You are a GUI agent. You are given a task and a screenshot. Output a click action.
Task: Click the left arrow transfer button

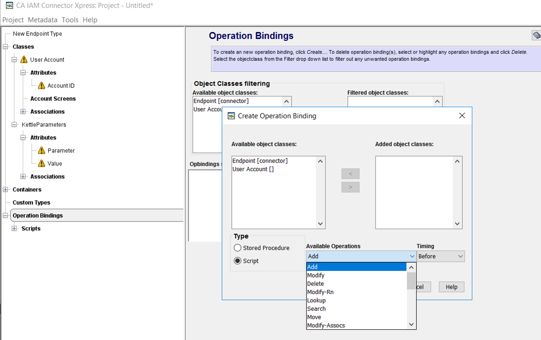350,173
